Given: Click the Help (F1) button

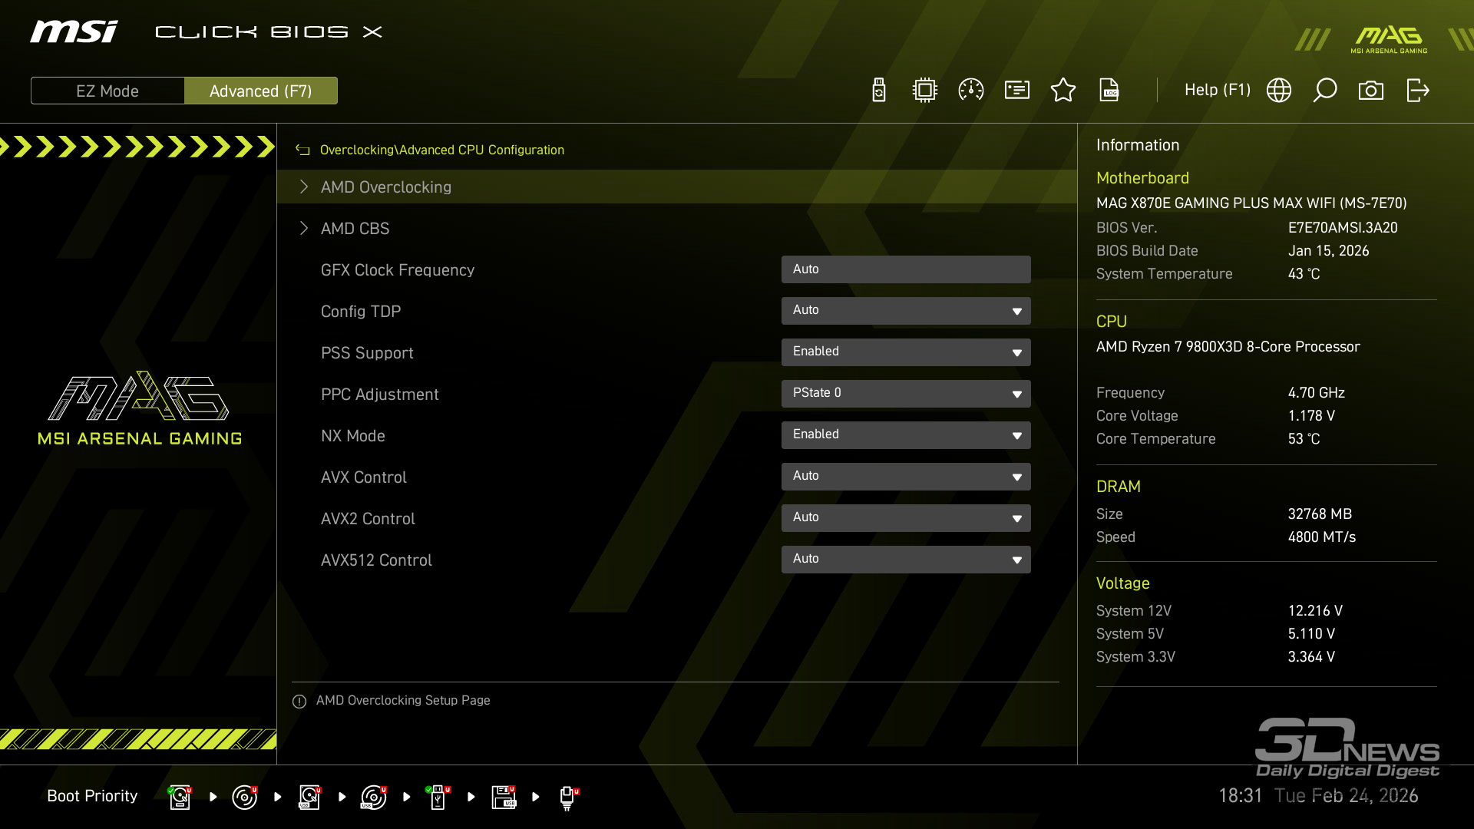Looking at the screenshot, I should 1217,91.
